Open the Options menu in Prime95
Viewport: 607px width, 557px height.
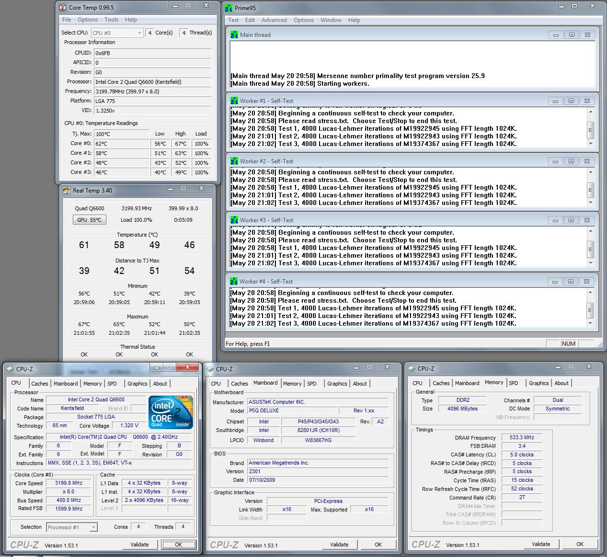(x=304, y=20)
